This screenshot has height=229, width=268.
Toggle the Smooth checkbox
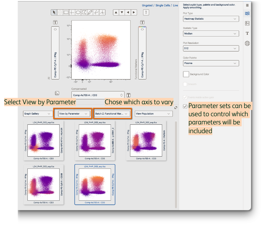pos(185,84)
